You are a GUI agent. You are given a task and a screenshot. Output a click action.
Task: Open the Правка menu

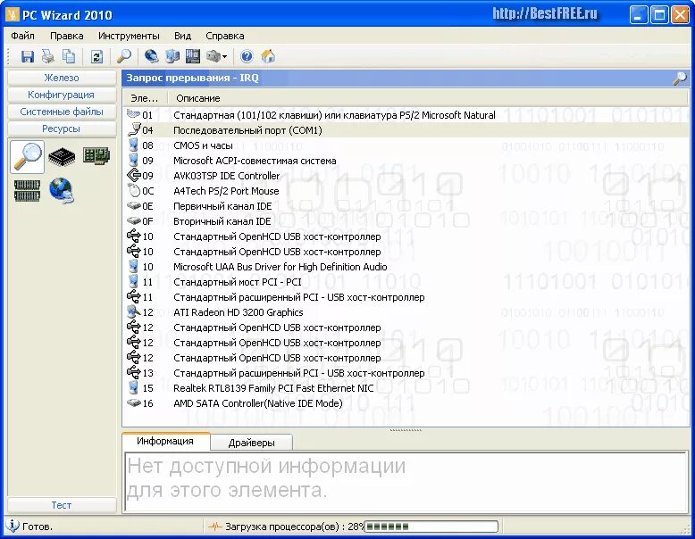[66, 36]
